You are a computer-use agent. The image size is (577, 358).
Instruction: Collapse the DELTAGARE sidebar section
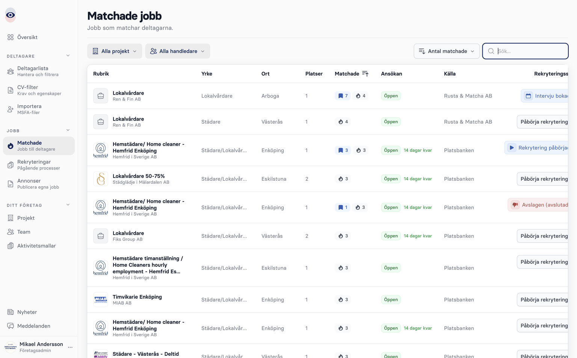point(68,55)
